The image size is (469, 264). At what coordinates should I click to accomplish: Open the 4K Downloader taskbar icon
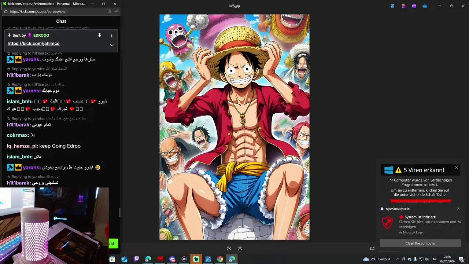(184, 259)
